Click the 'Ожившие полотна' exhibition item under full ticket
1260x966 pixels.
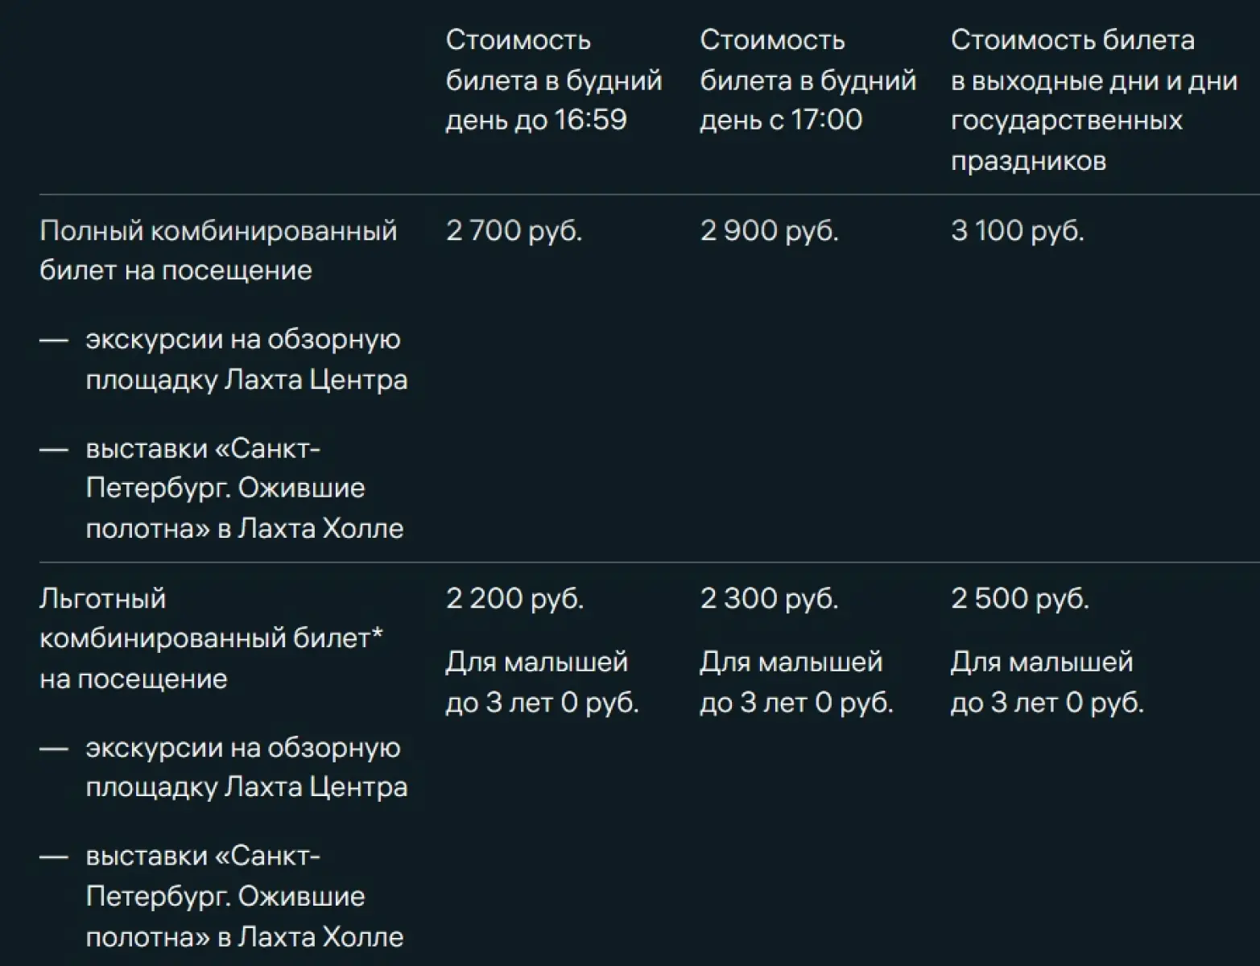point(244,488)
